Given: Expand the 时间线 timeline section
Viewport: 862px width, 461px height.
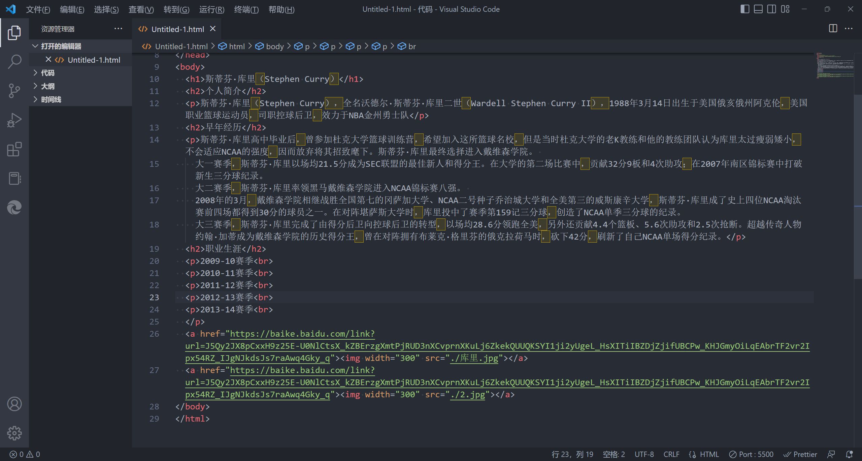Looking at the screenshot, I should 51,99.
